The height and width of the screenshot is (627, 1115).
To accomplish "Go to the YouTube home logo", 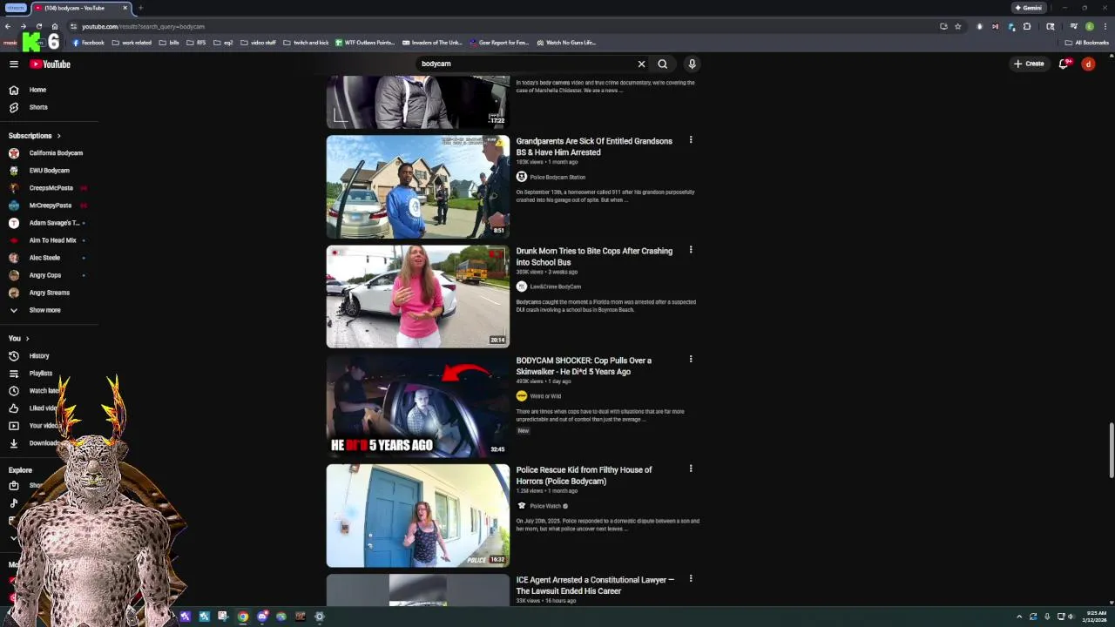I will click(50, 64).
